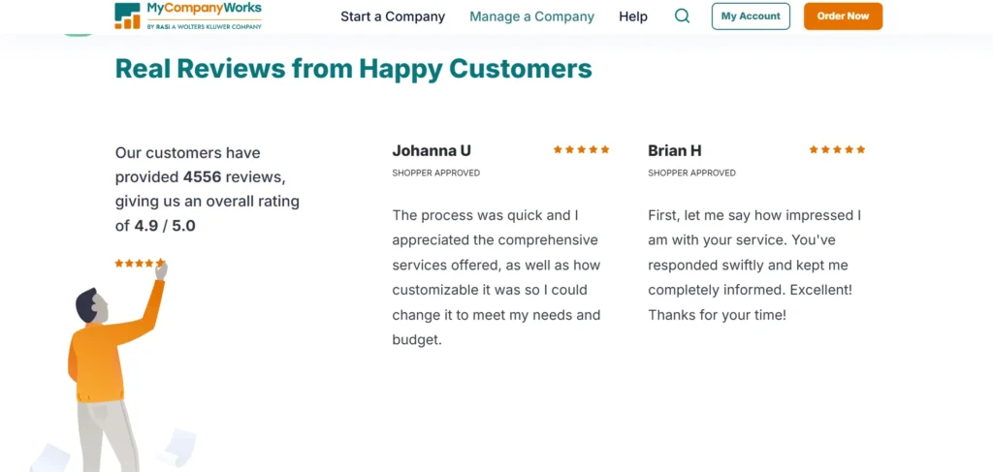
Task: Click the Johanna U reviewer name
Action: [432, 150]
